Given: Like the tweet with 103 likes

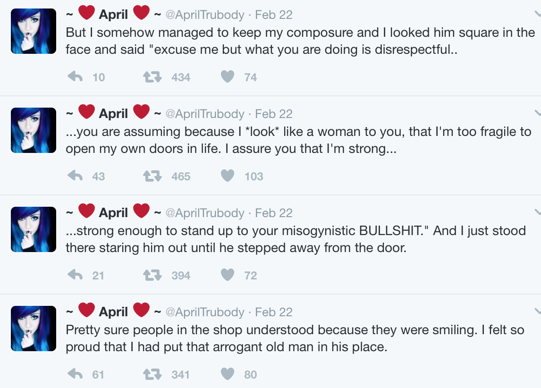Looking at the screenshot, I should point(228,176).
